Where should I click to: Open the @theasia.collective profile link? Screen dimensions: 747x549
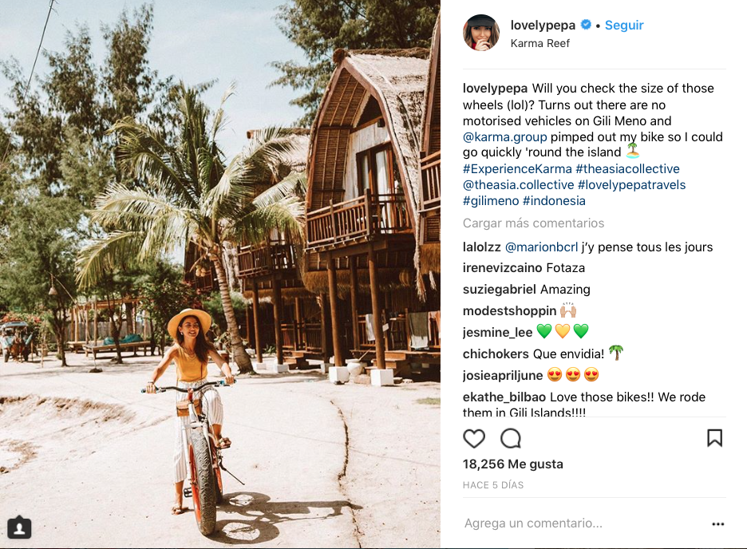tap(516, 184)
